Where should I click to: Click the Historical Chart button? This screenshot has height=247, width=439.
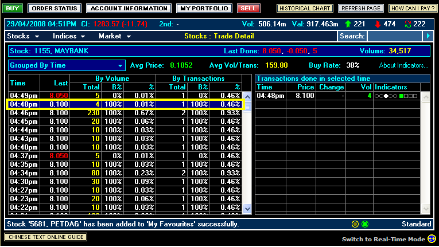tap(305, 9)
